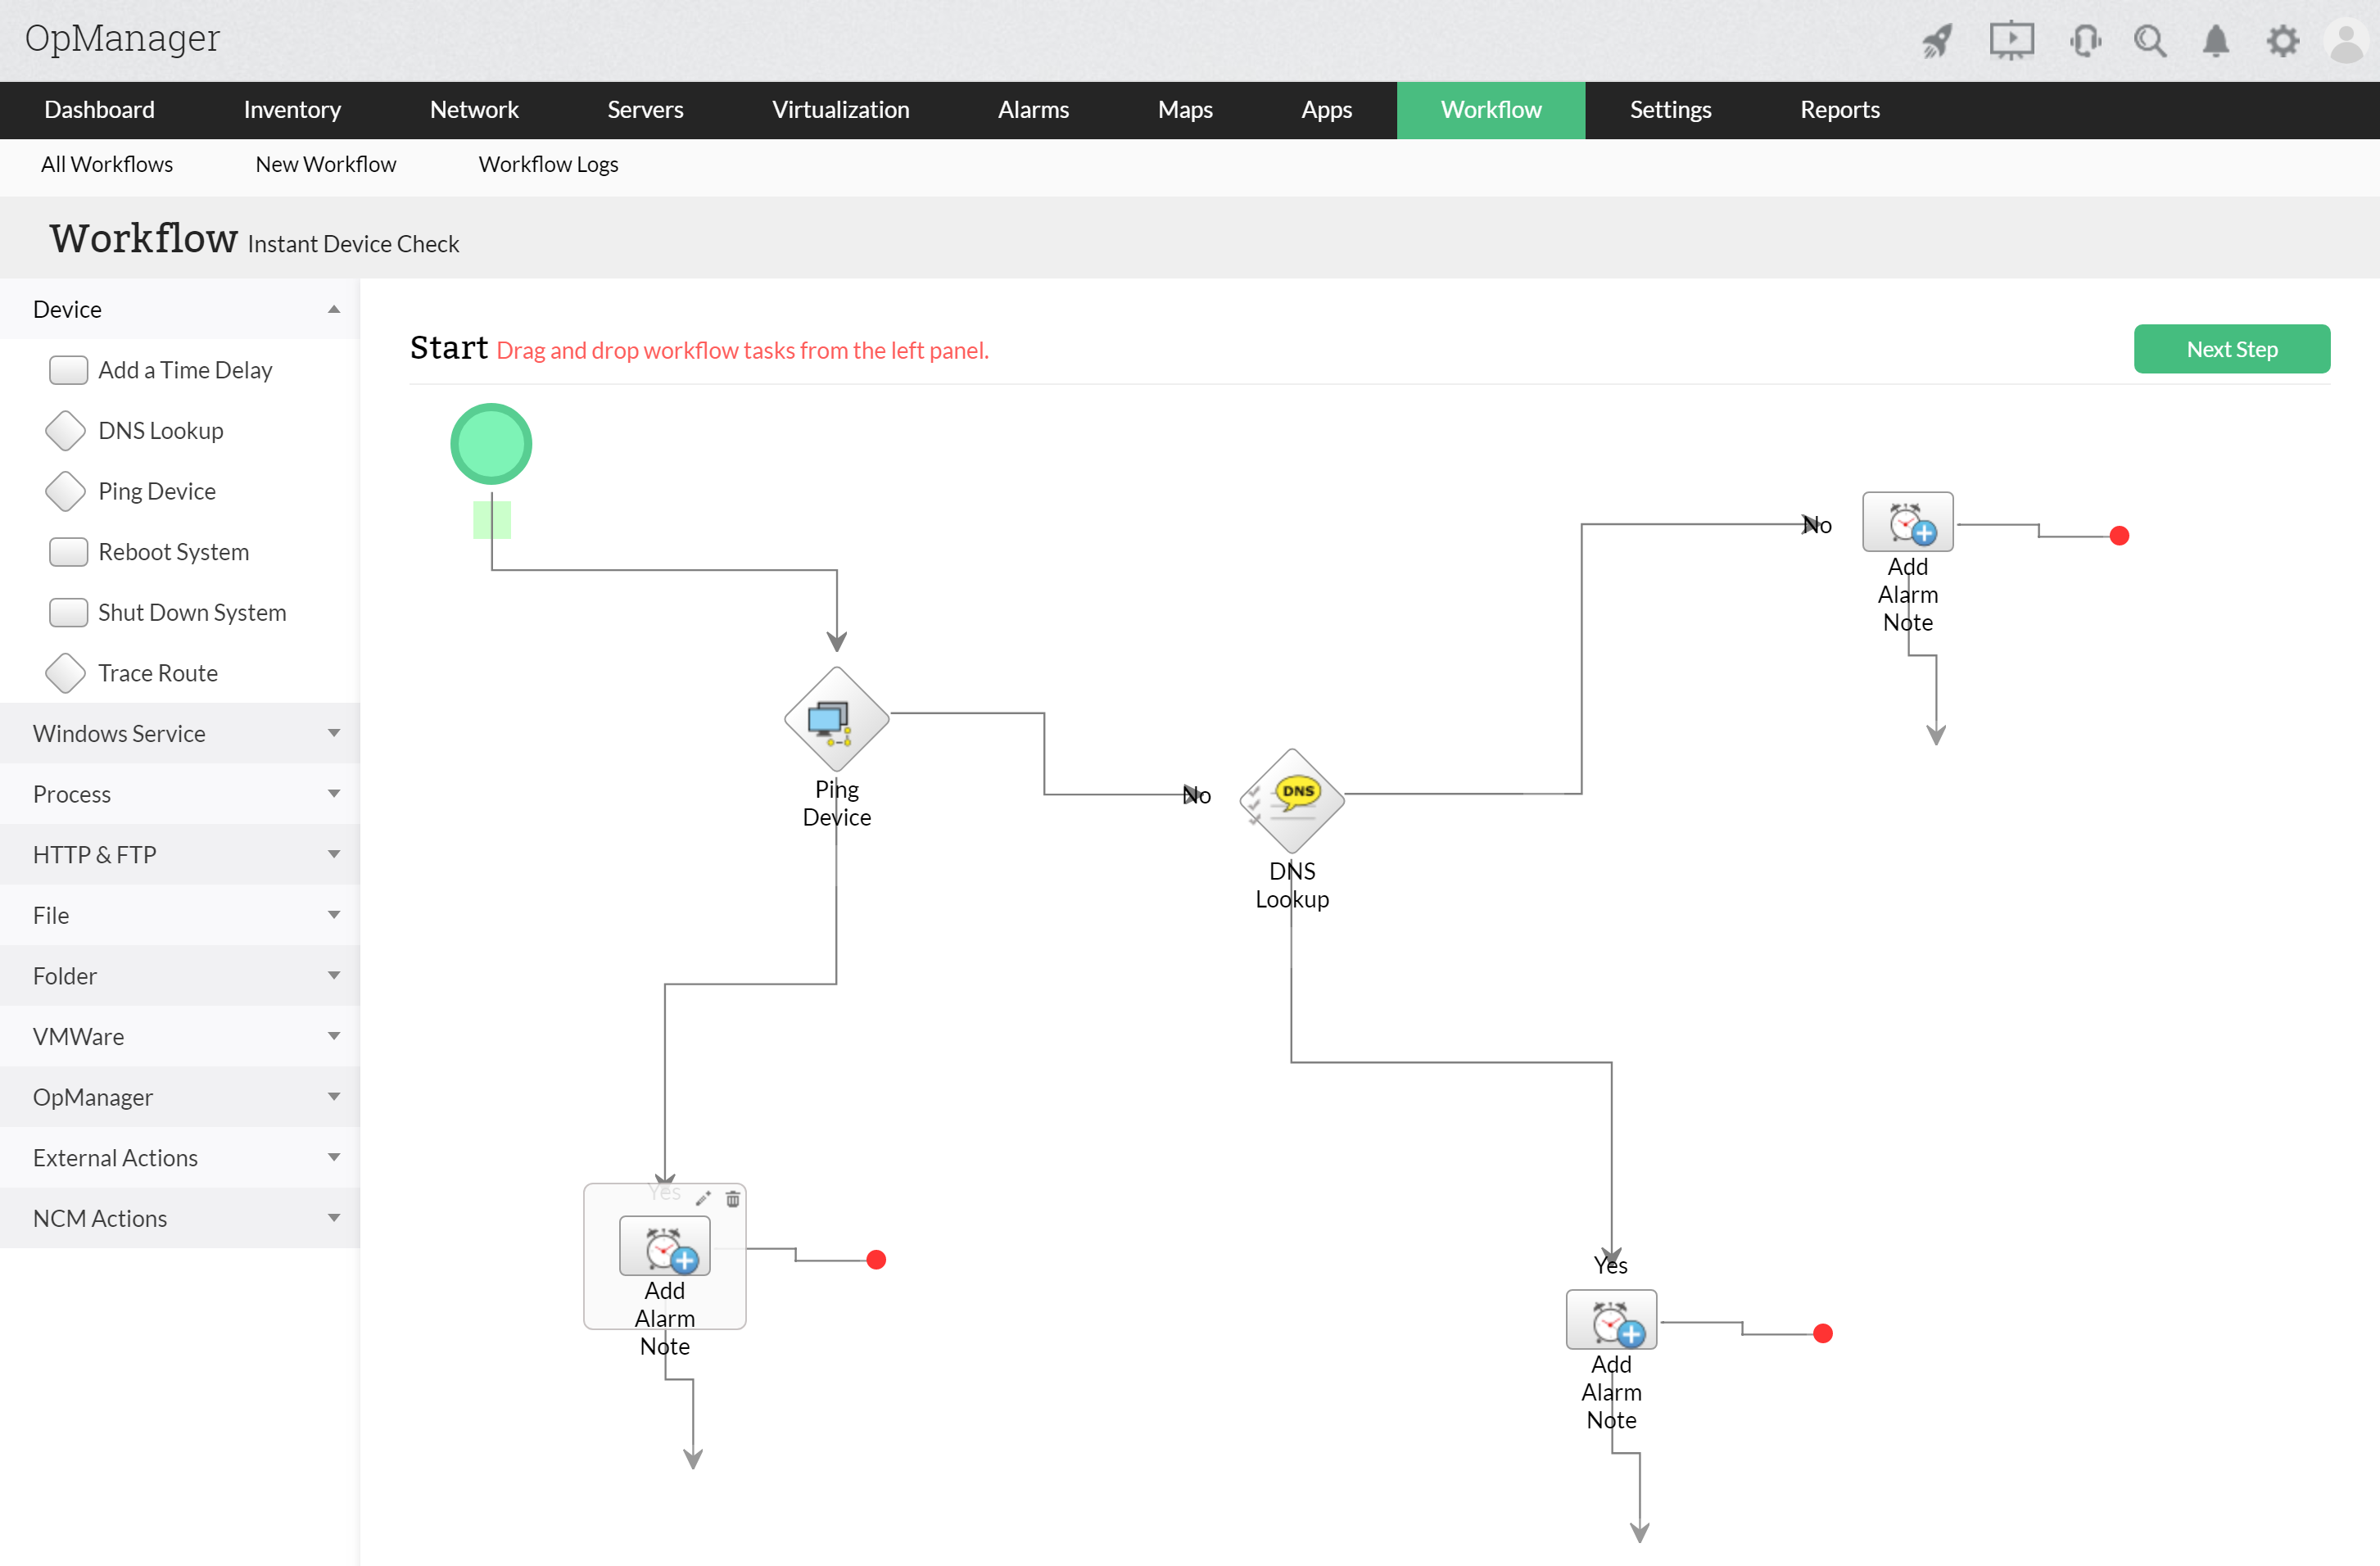Open the notifications bell icon
This screenshot has width=2380, height=1566.
tap(2215, 41)
